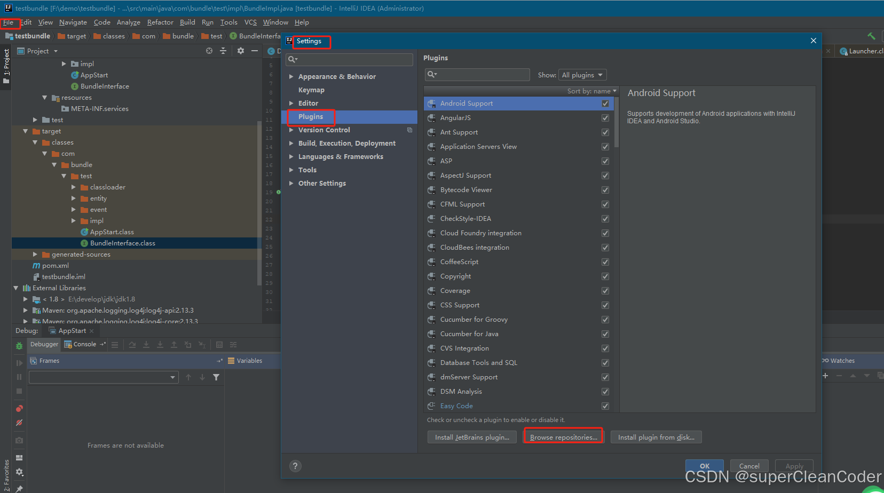This screenshot has height=493, width=884.
Task: Uncheck the Android Support plugin checkbox
Action: coord(605,104)
